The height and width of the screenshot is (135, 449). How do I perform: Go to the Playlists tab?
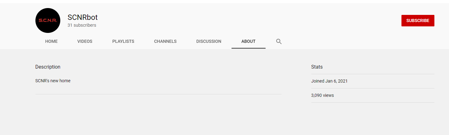click(x=123, y=41)
